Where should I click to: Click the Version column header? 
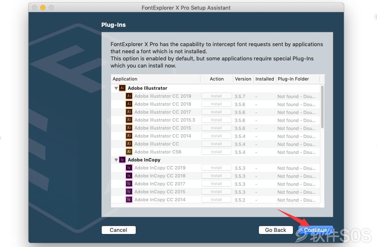pos(243,79)
